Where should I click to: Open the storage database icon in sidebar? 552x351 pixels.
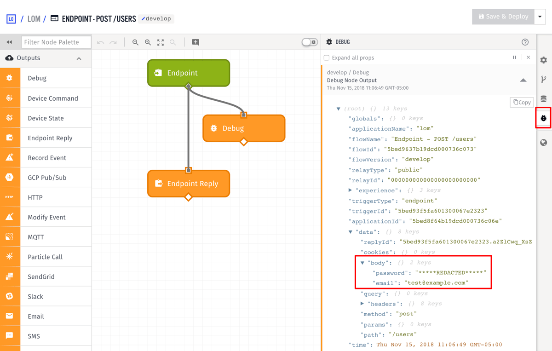[544, 99]
